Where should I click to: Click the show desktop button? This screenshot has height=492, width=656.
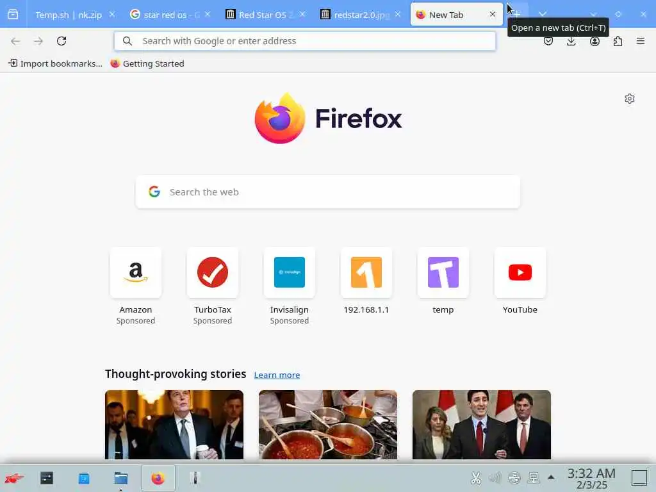pos(639,478)
